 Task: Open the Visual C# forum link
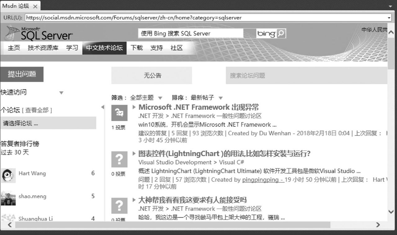[231, 162]
